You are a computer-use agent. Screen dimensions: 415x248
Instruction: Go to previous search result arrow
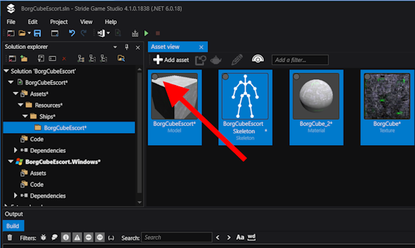218,237
